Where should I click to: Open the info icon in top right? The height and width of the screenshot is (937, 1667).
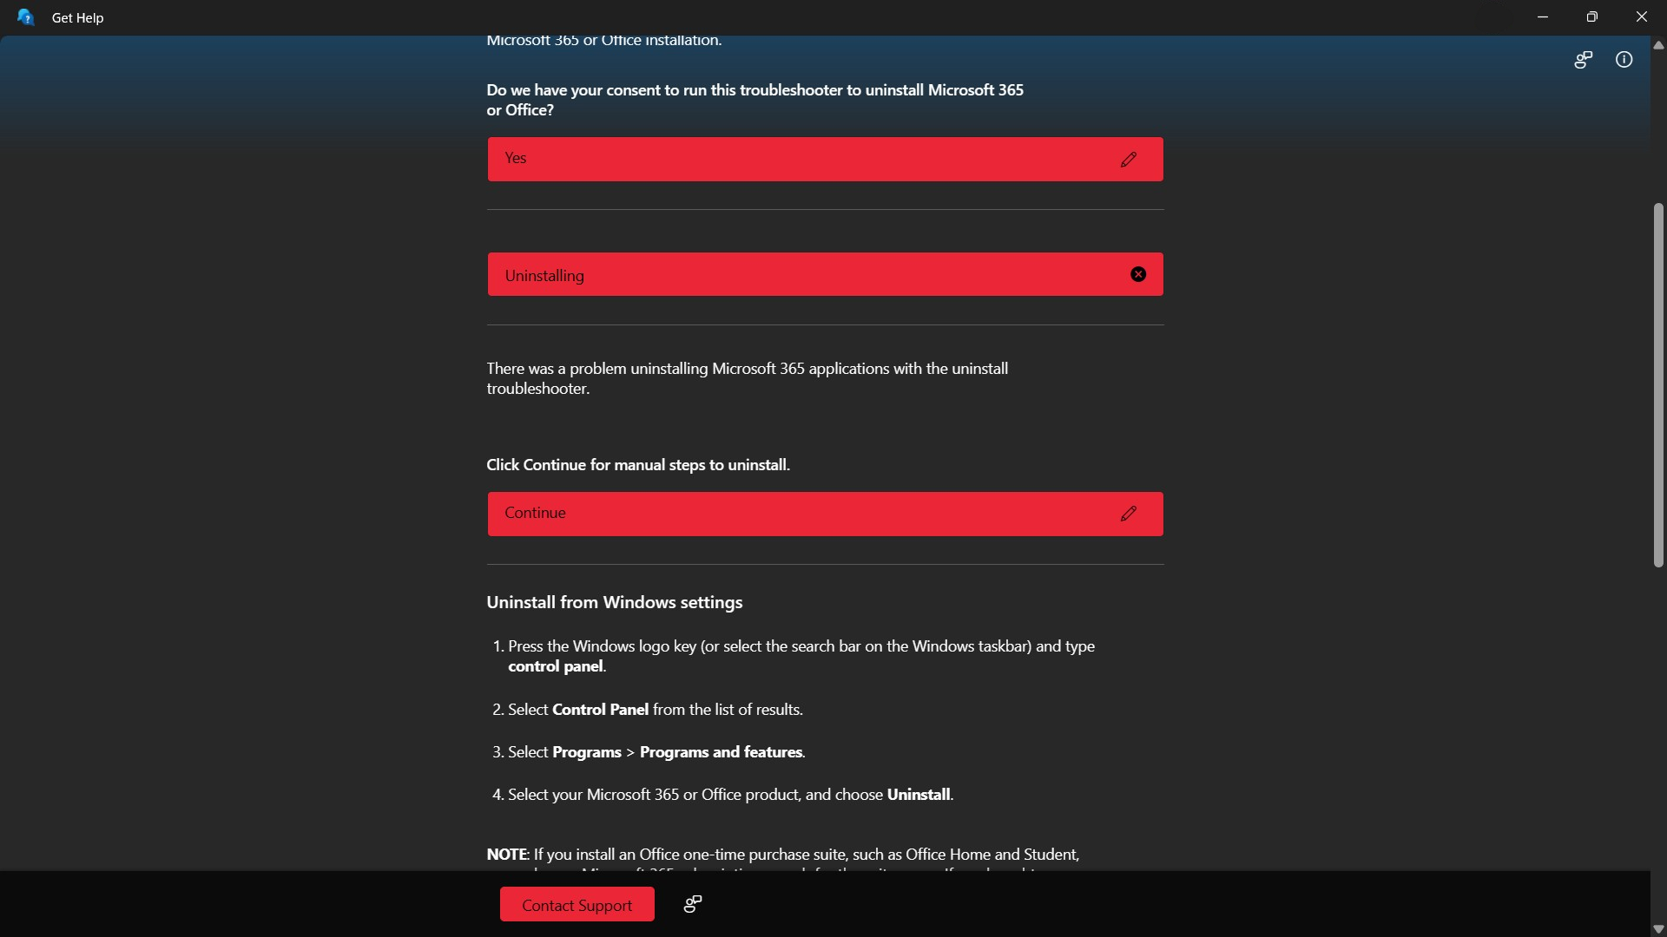pyautogui.click(x=1624, y=60)
